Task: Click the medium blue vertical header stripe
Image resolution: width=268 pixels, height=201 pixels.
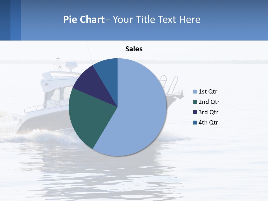Action: tap(16, 20)
